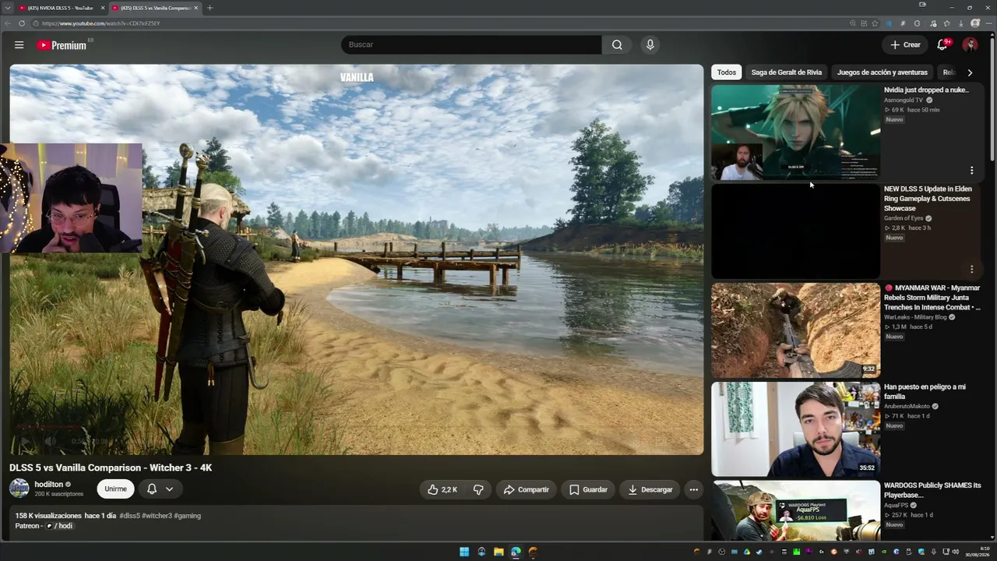This screenshot has height=561, width=997.
Task: Open the account avatar menu
Action: click(970, 45)
